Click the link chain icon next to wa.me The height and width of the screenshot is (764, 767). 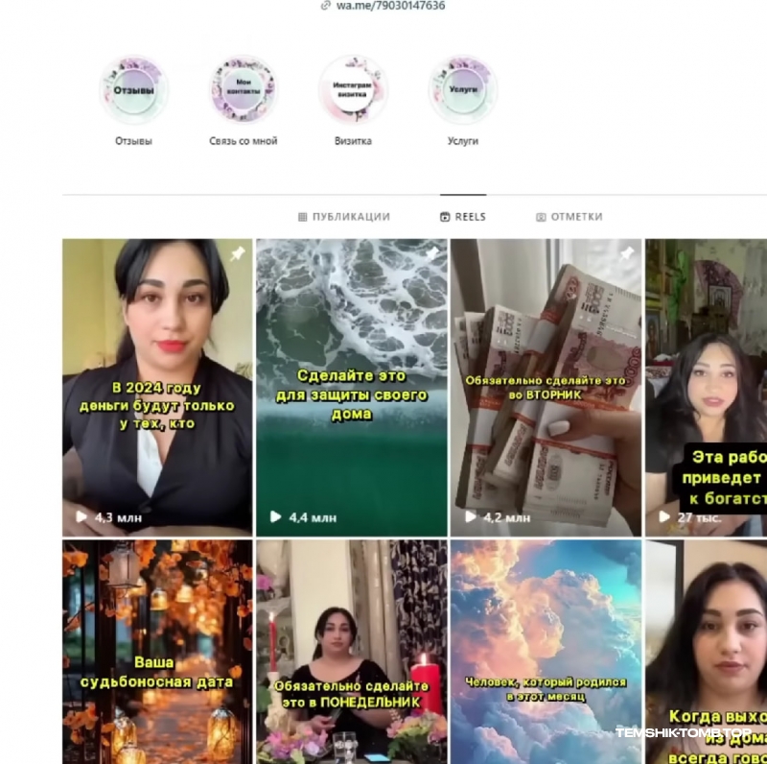[x=325, y=6]
